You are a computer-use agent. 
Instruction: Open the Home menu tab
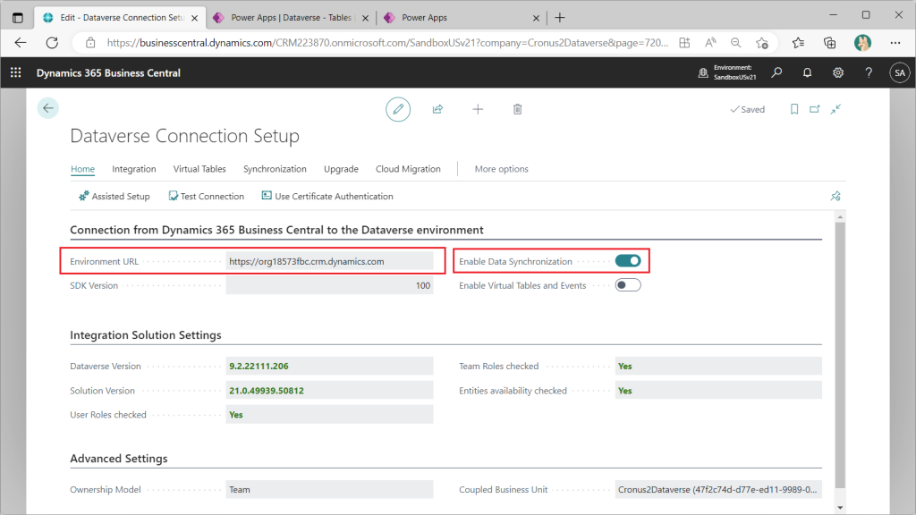coord(82,169)
